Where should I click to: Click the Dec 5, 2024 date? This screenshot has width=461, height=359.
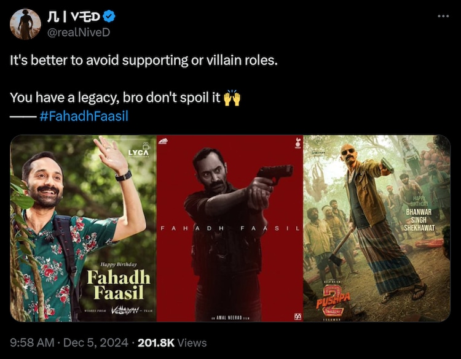[96, 342]
